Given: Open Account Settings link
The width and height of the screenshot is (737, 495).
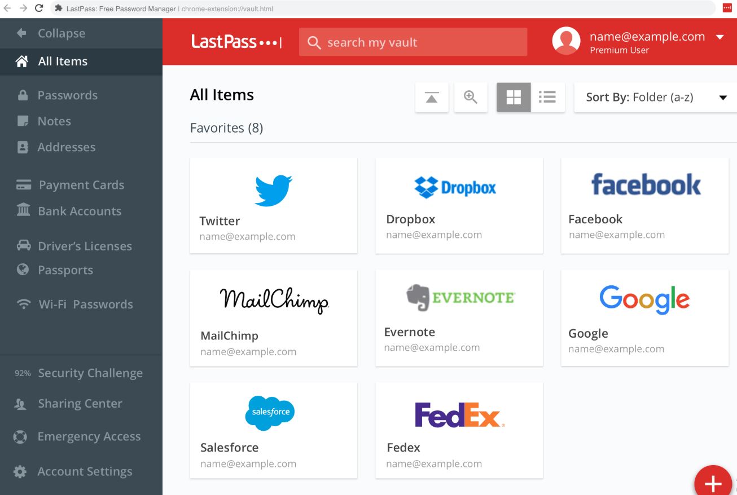Looking at the screenshot, I should [x=85, y=471].
